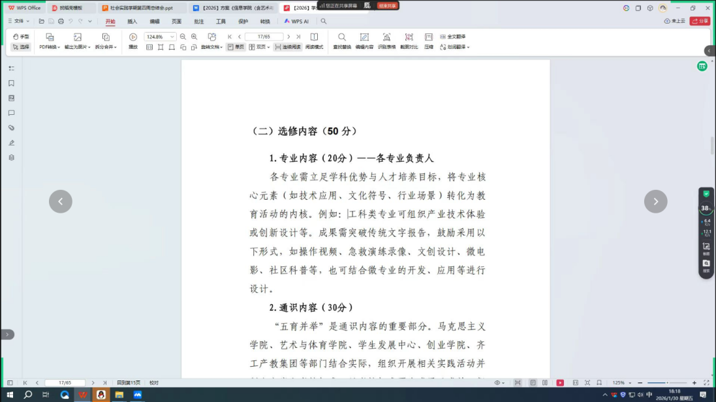Expand the 拆分合并 split-merge dropdown
The height and width of the screenshot is (402, 716).
[x=106, y=47]
